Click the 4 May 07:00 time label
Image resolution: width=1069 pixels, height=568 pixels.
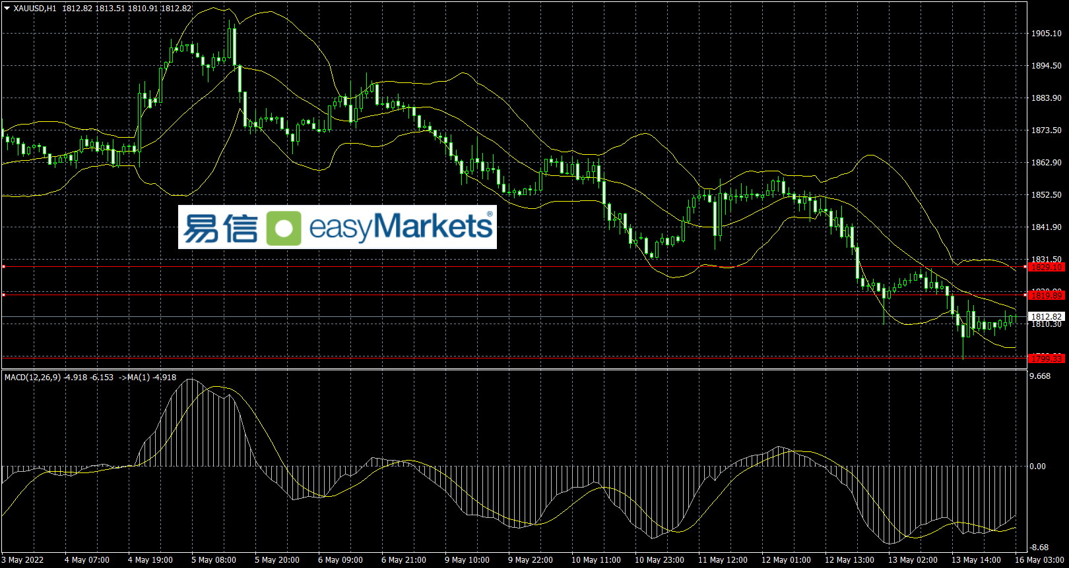point(87,560)
